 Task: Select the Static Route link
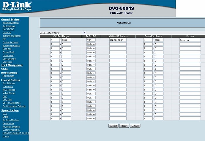click(8, 76)
